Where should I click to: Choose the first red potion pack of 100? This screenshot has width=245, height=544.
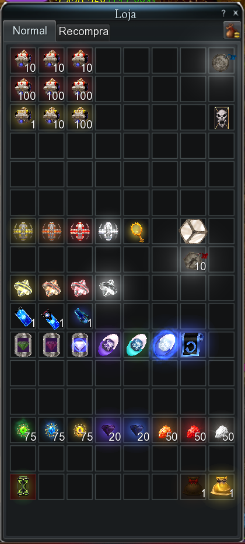pyautogui.click(x=23, y=89)
